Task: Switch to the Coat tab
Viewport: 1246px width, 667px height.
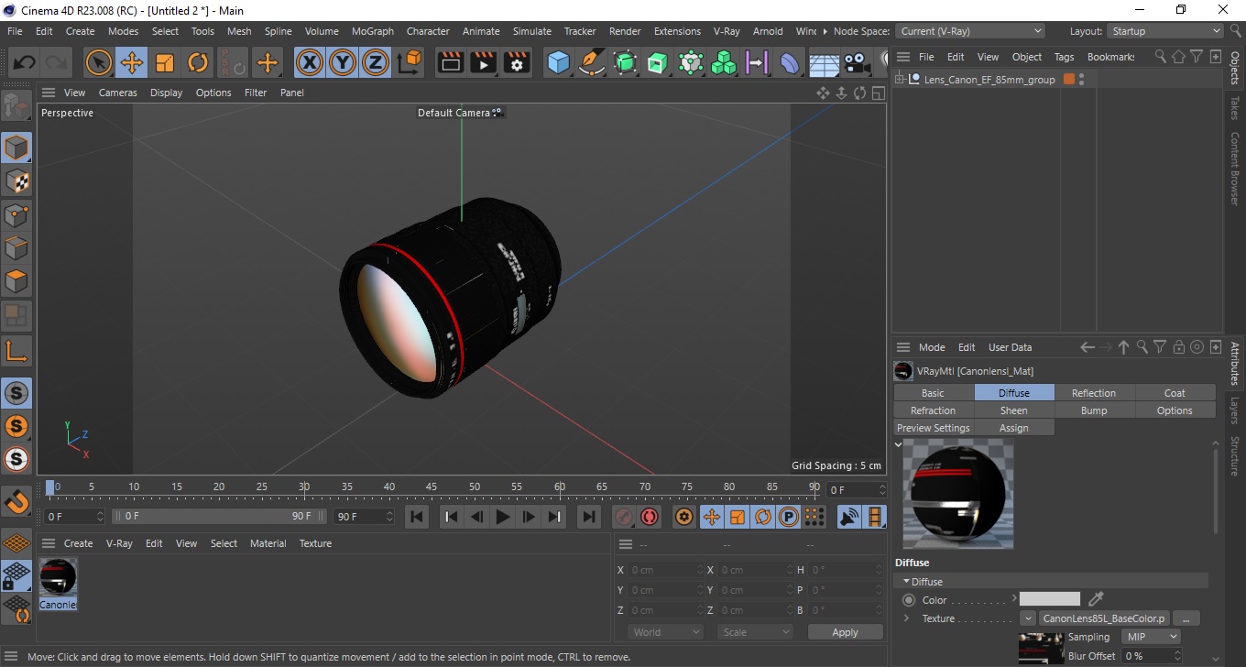Action: (1175, 393)
